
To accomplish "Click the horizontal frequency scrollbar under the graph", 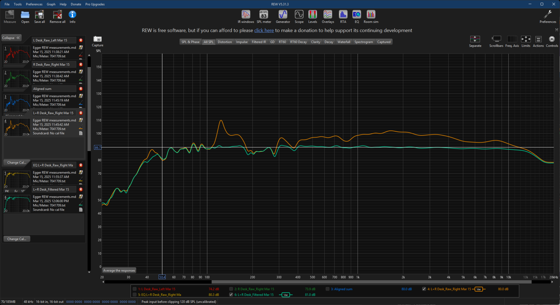I will [x=371, y=282].
